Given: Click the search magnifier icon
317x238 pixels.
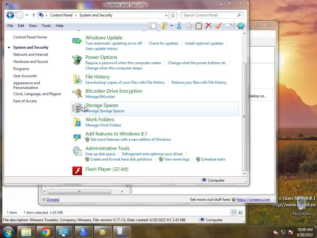Looking at the screenshot, I should 239,15.
